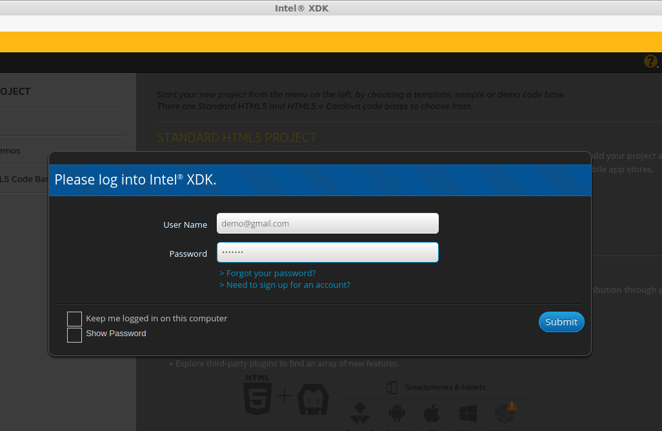Click the 'User Name' label

click(185, 225)
